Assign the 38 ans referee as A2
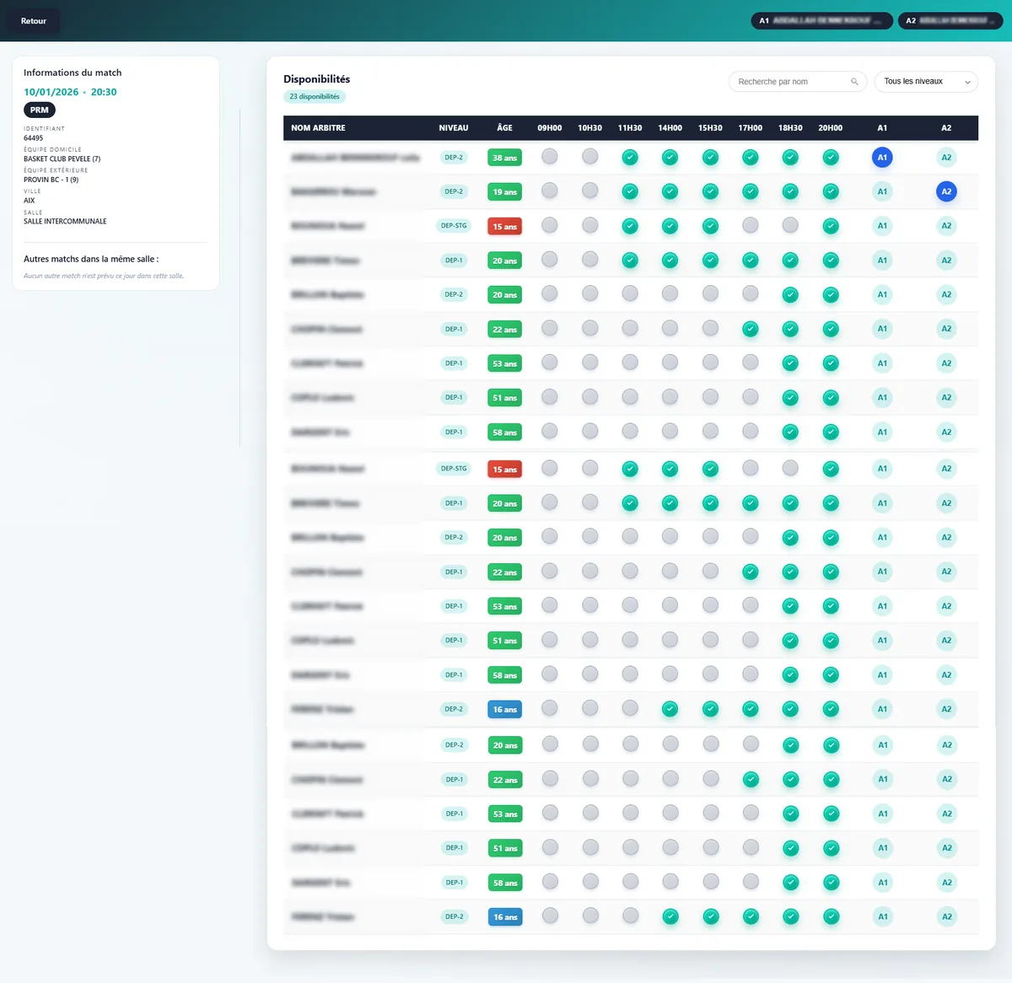The width and height of the screenshot is (1012, 983). click(x=946, y=158)
